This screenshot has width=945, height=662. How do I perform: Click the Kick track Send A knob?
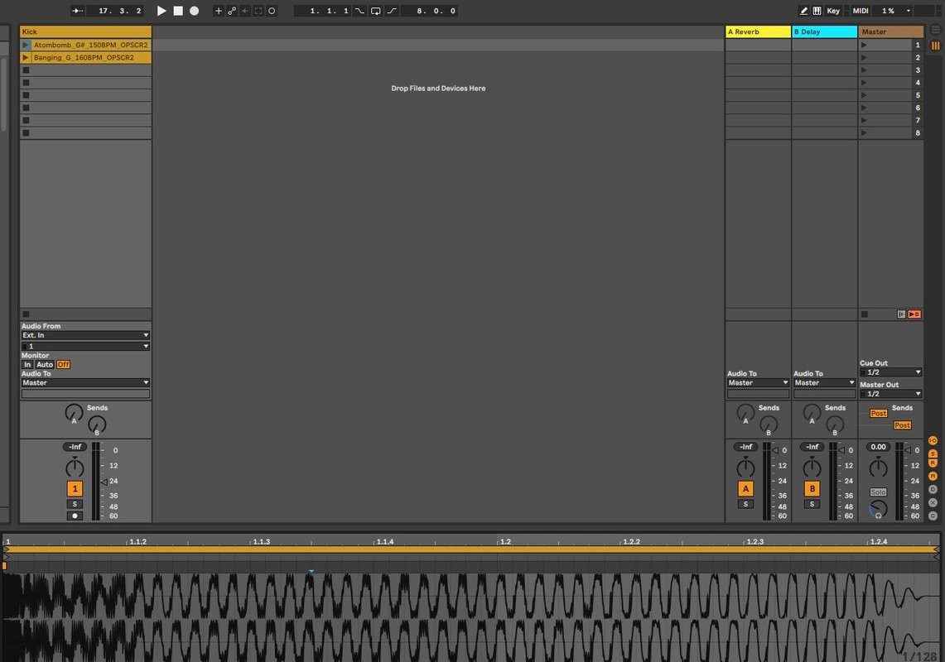[75, 413]
